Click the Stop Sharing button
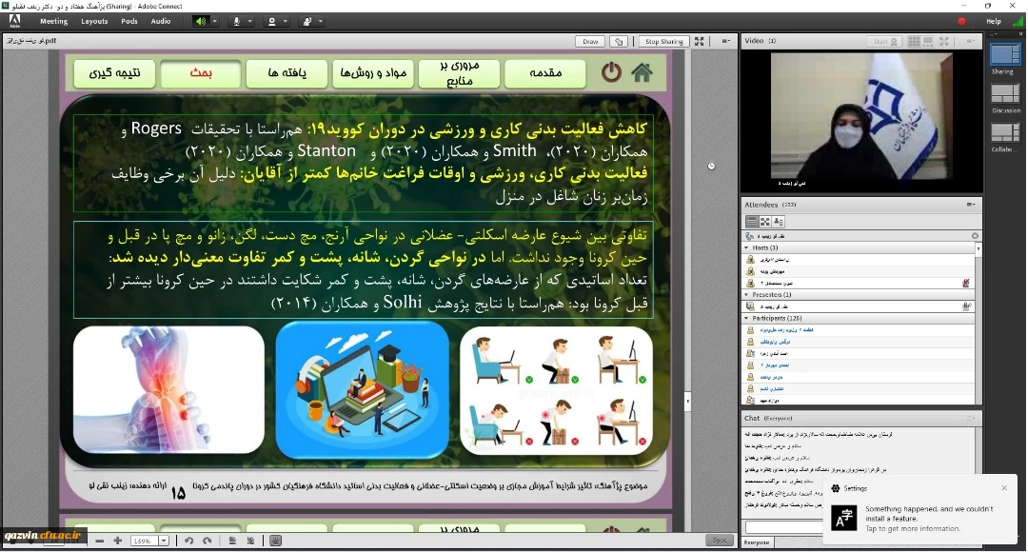The image size is (1028, 552). tap(663, 42)
